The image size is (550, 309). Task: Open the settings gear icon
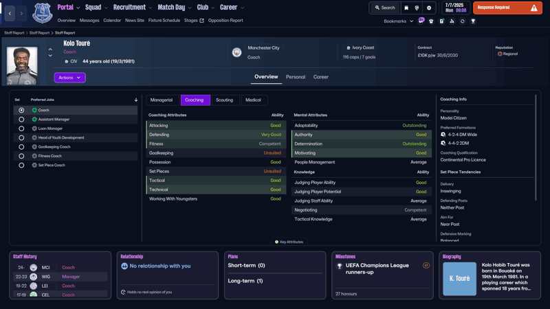(428, 8)
